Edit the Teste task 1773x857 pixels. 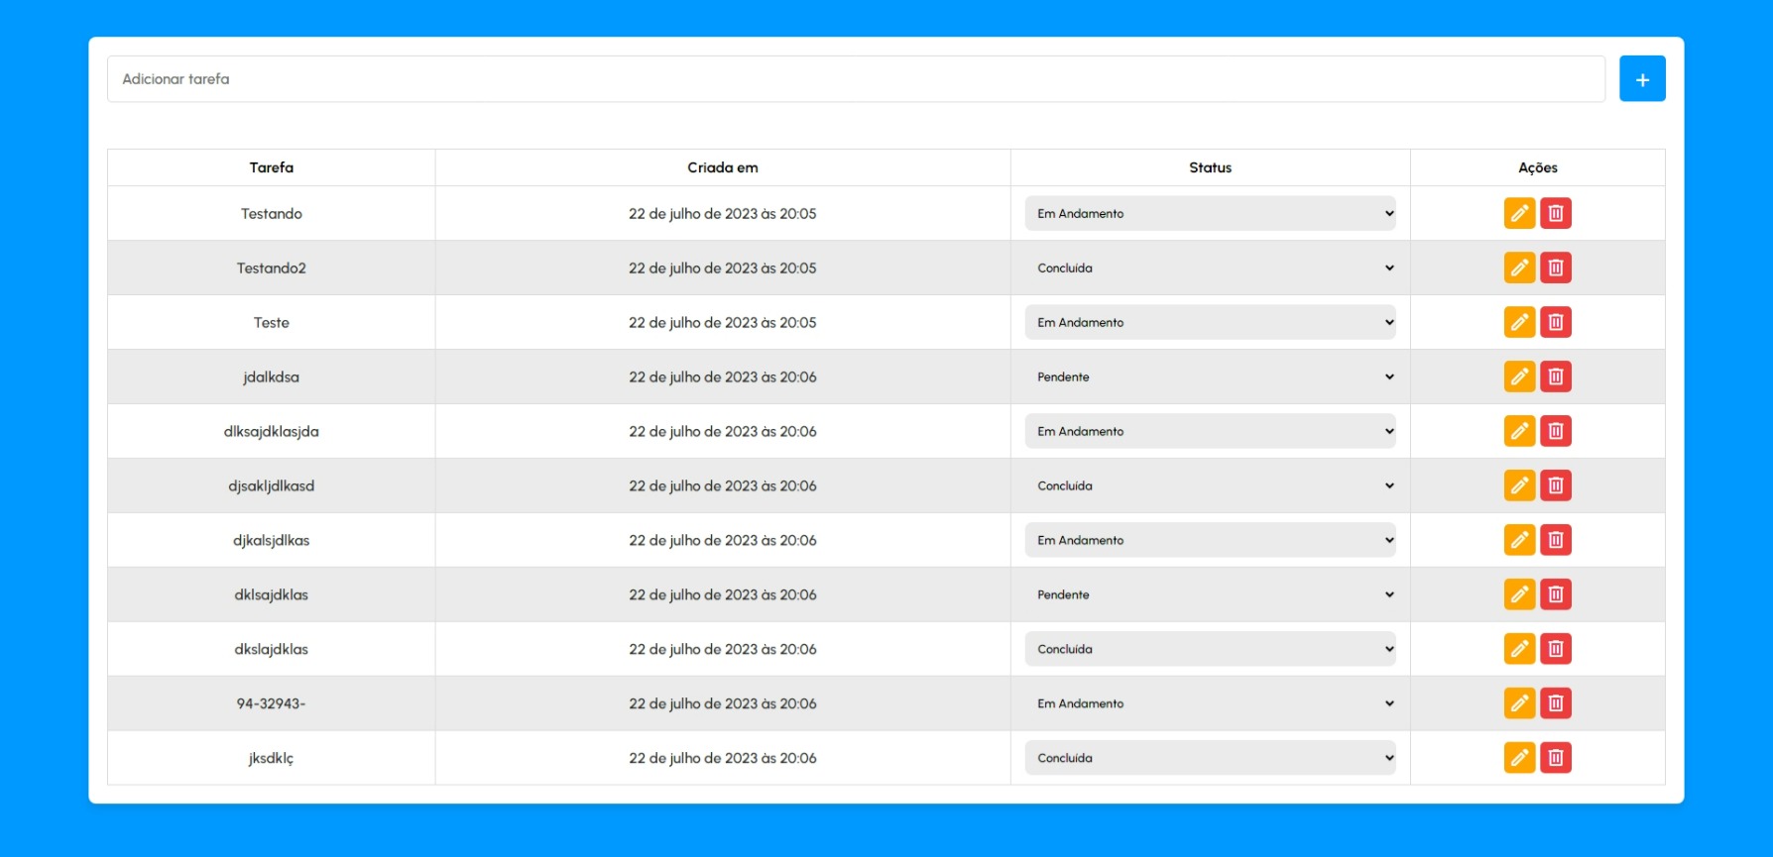point(1519,322)
